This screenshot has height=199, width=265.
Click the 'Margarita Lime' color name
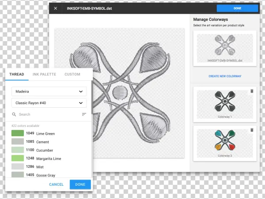(x=49, y=159)
